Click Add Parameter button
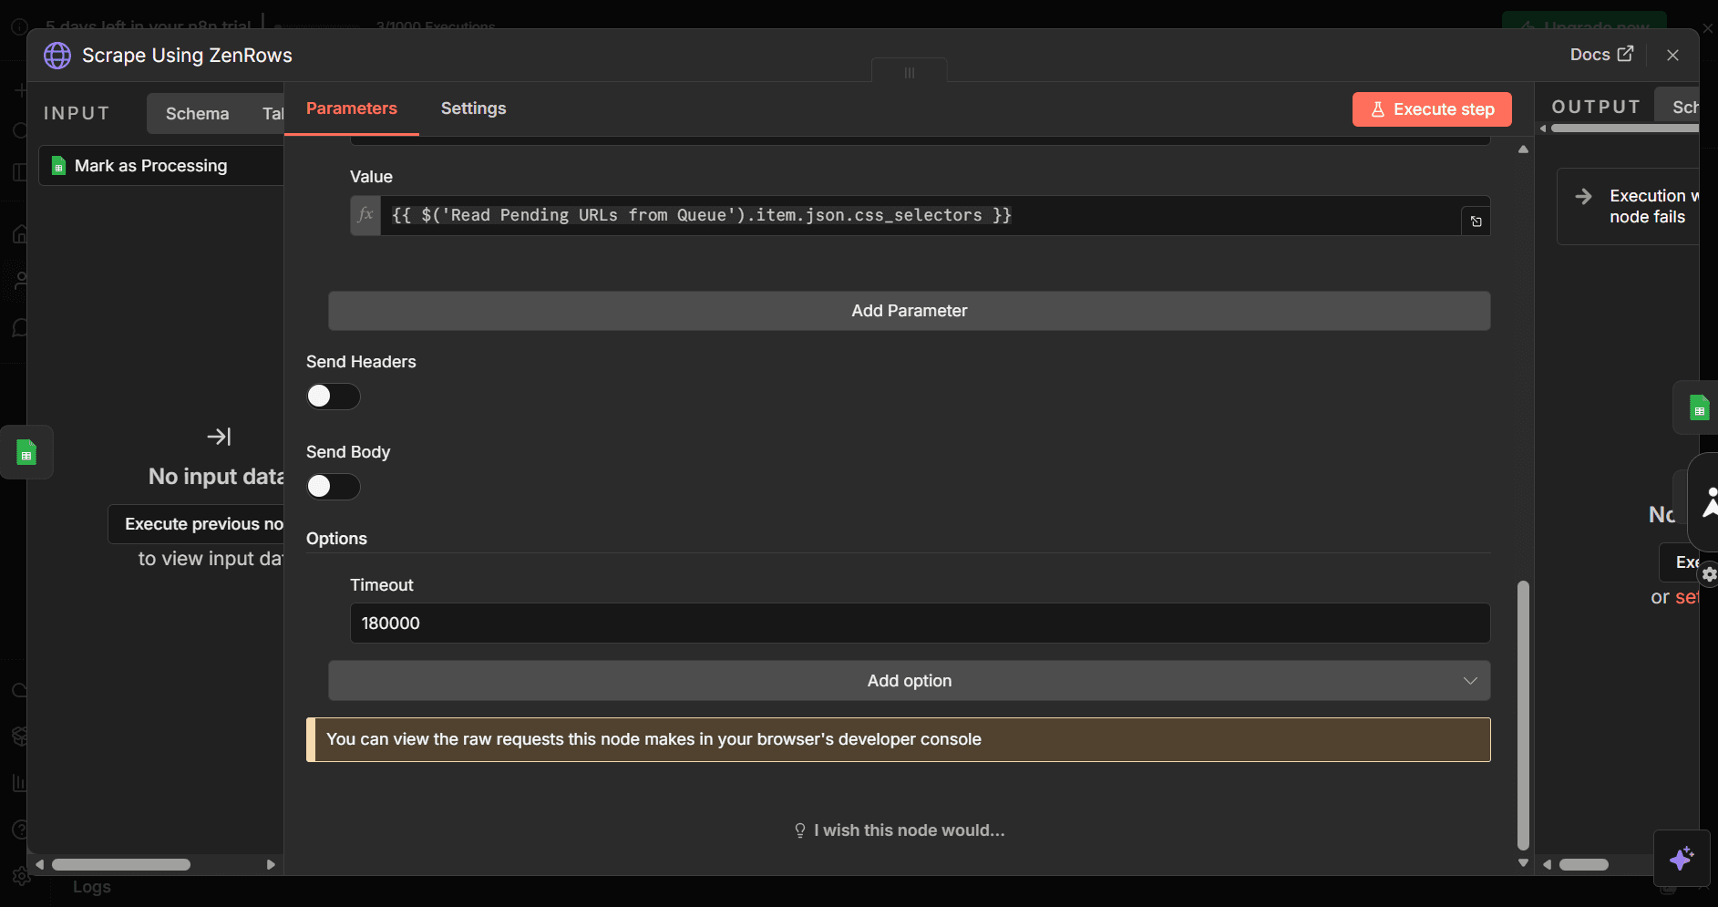1718x907 pixels. click(x=909, y=311)
